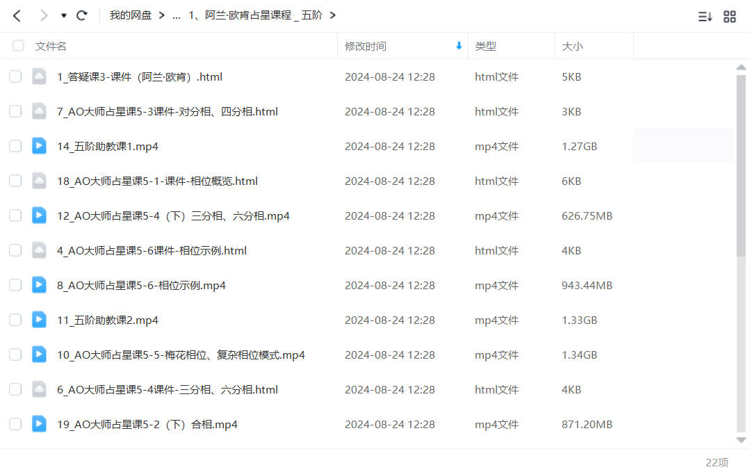The image size is (750, 472).
Task: Select 10_AO大师占星课5-5-梅花相位、复杂相位模式.mp4
Action: [181, 355]
